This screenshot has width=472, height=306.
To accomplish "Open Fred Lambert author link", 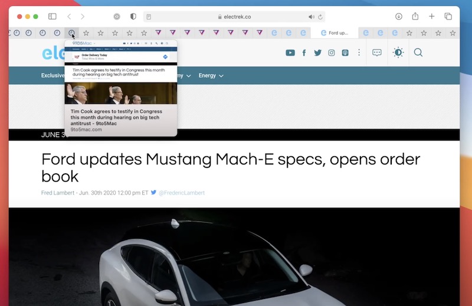I will (x=57, y=193).
